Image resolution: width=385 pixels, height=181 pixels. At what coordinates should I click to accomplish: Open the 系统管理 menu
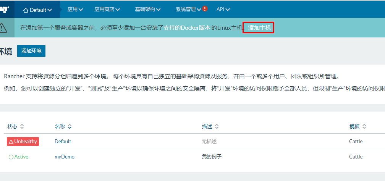tap(188, 9)
